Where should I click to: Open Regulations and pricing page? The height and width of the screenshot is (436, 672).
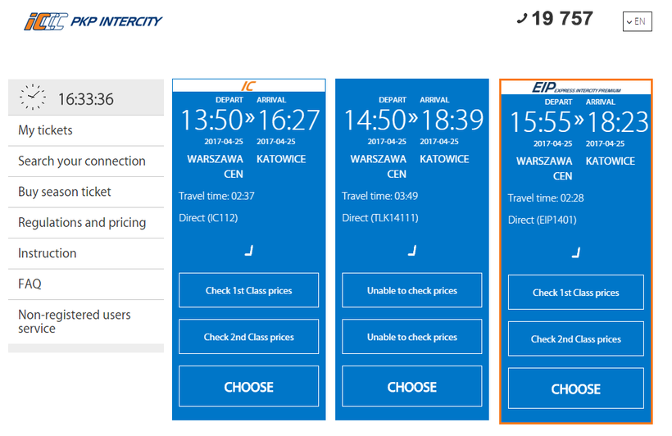coord(82,222)
